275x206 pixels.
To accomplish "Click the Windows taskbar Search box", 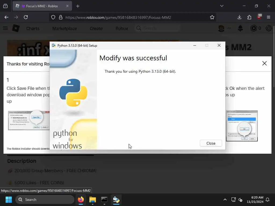I will pyautogui.click(x=45, y=200).
